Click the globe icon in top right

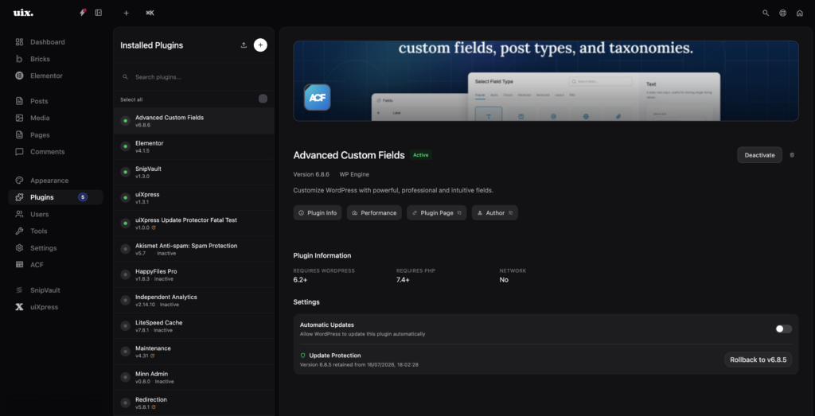pyautogui.click(x=783, y=13)
